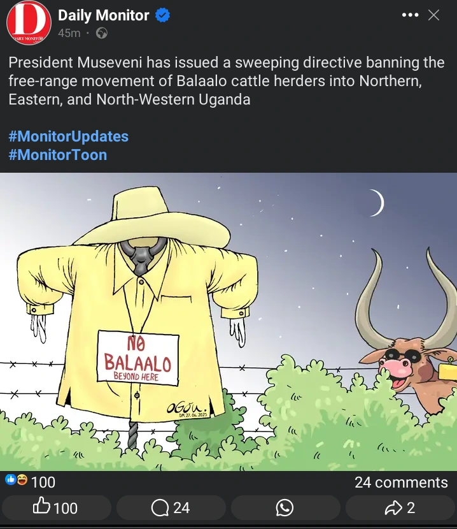This screenshot has width=457, height=529.
Task: Click the 45m post timestamp
Action: click(69, 33)
